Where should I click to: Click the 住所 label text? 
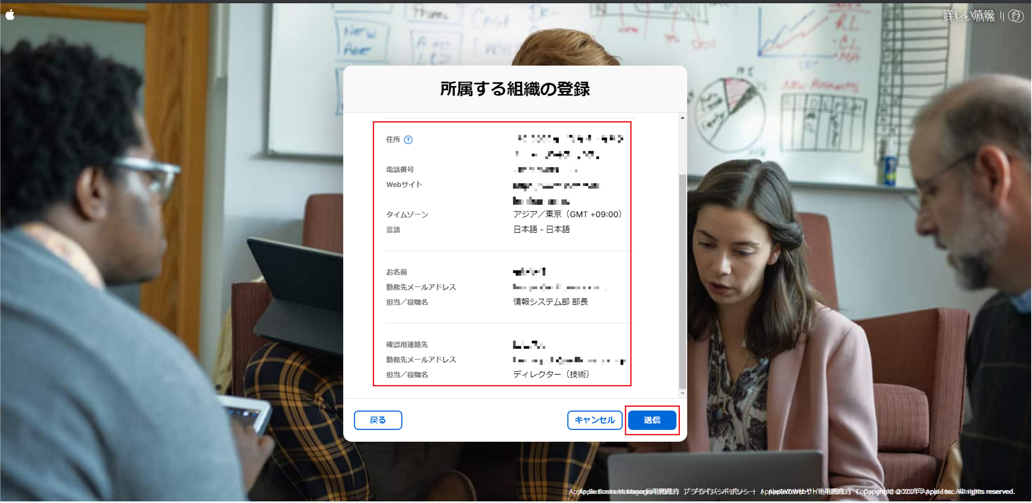[393, 139]
